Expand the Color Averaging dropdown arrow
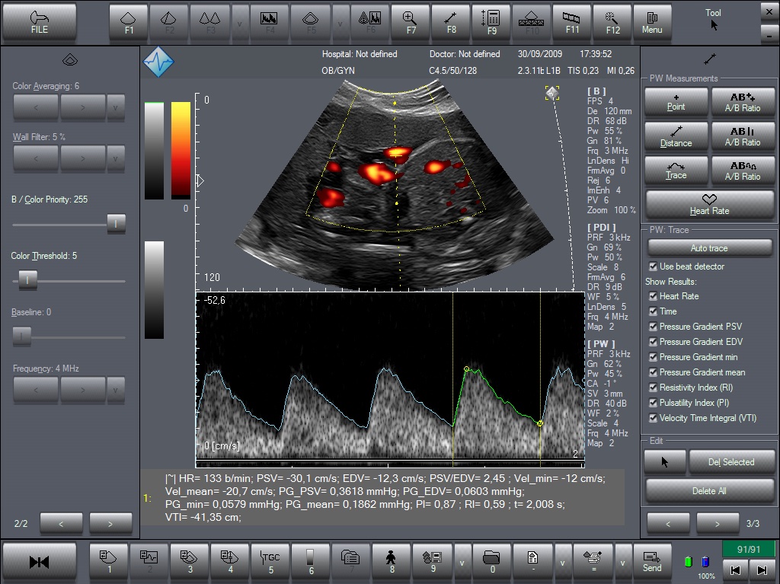 [x=116, y=107]
